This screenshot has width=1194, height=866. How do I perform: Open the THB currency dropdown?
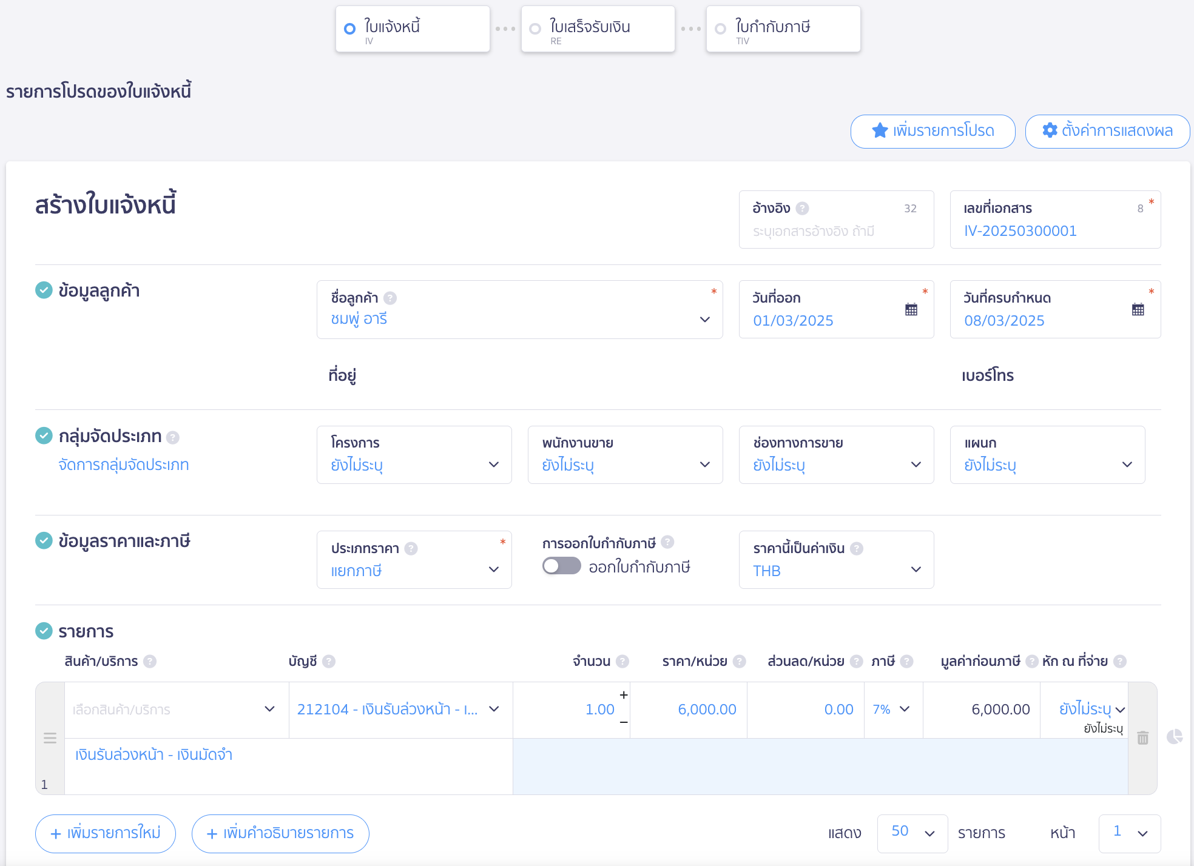tap(836, 560)
